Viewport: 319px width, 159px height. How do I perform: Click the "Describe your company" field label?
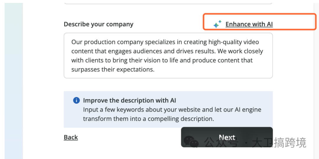pyautogui.click(x=98, y=24)
